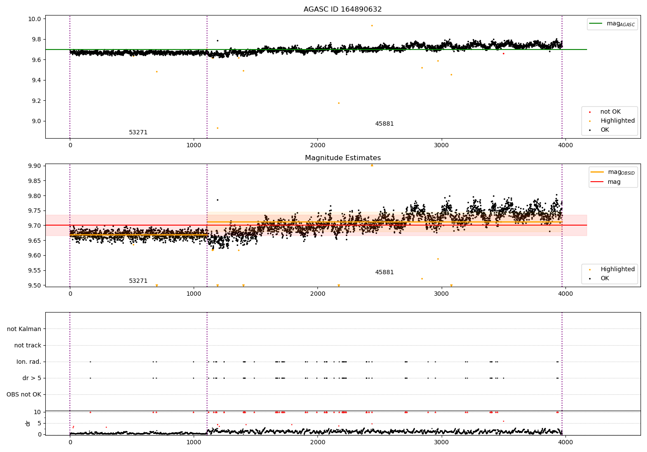Click the 53271 annotation in the top plot
This screenshot has height=452, width=647.
pyautogui.click(x=138, y=132)
